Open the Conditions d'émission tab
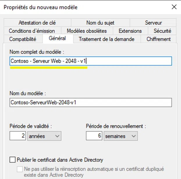This screenshot has width=181, height=179. click(x=32, y=31)
